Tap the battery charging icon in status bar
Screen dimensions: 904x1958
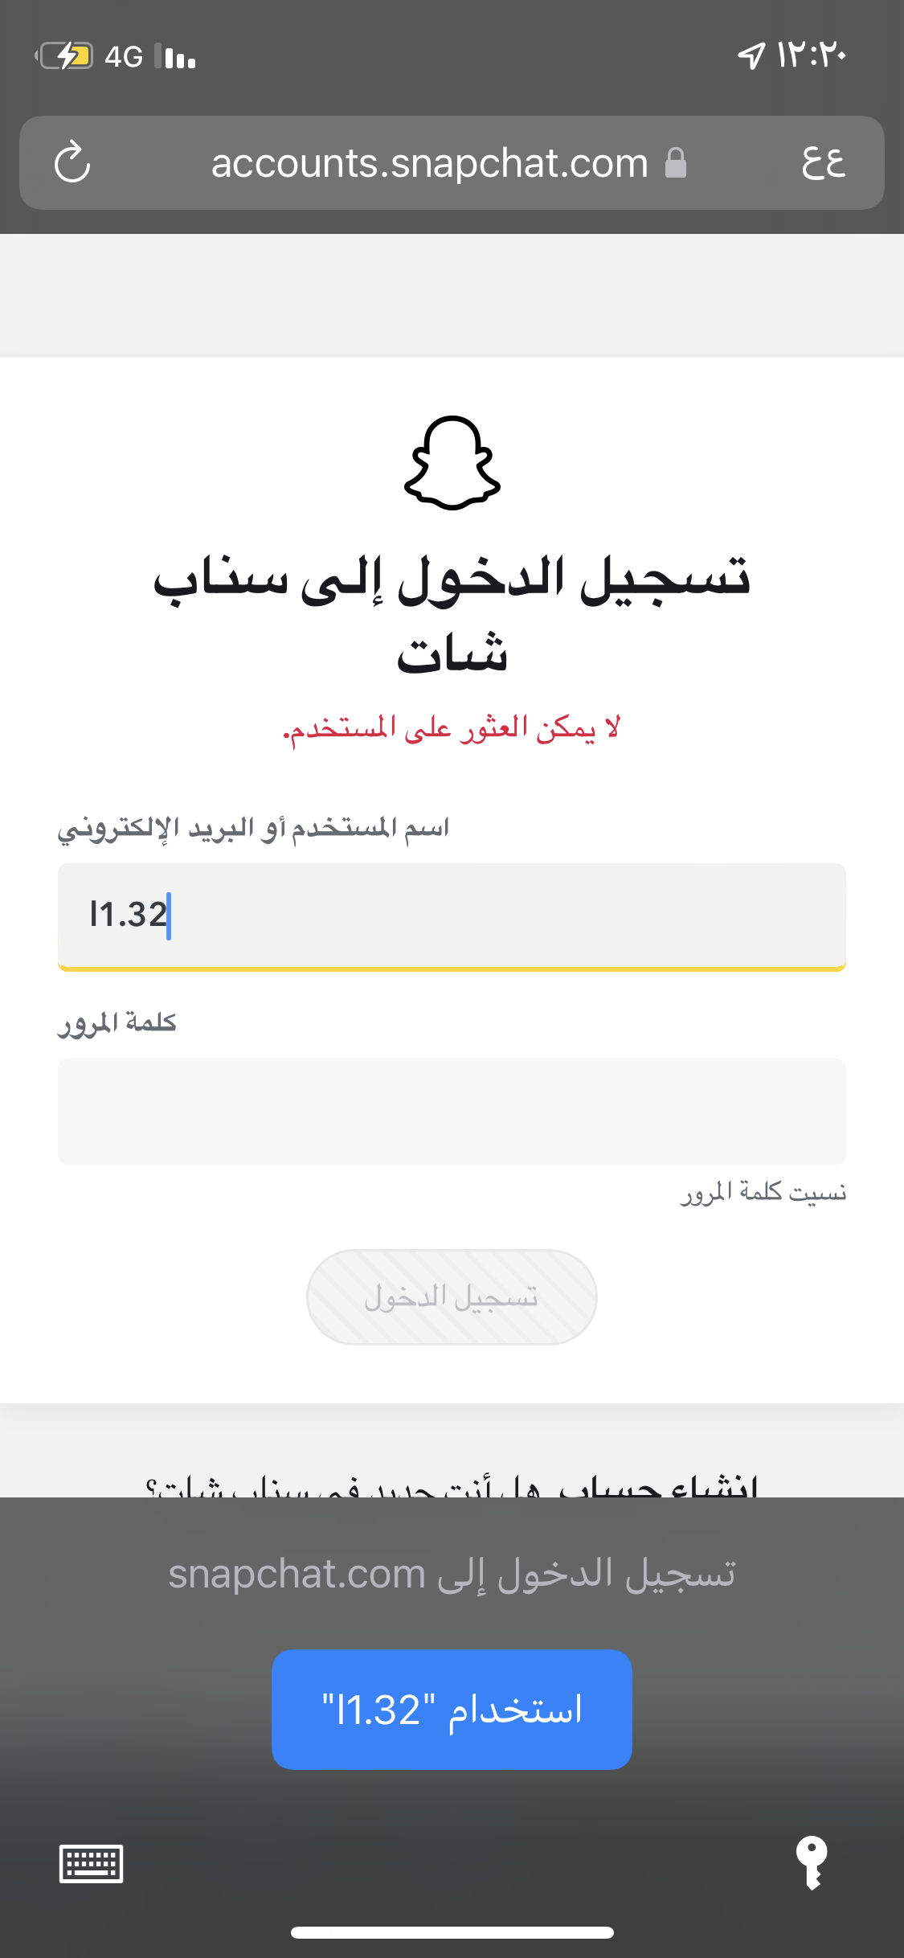click(x=65, y=56)
